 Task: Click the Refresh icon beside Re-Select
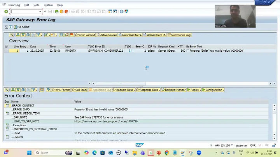pyautogui.click(x=6, y=27)
